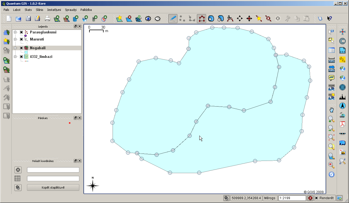
Task: Select the Select Features tool
Action: [x=331, y=41]
